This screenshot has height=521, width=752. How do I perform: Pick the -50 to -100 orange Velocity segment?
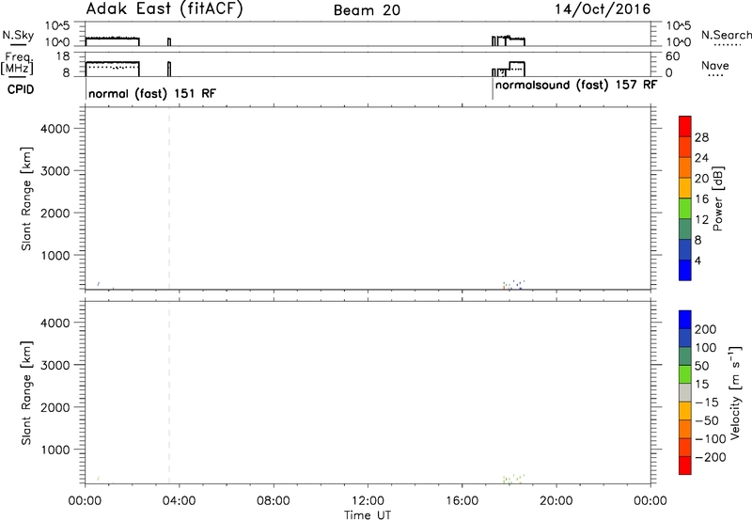tap(685, 429)
